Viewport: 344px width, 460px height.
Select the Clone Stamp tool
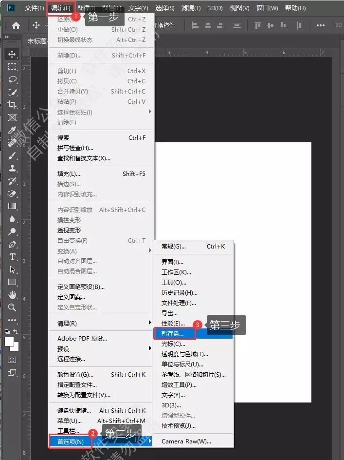[x=12, y=169]
